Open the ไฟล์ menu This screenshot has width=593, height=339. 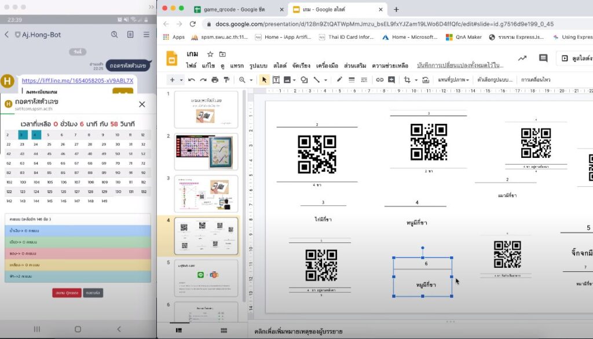click(191, 66)
